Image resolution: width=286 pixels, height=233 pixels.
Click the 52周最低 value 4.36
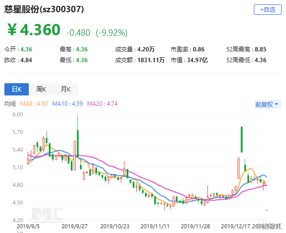tap(261, 60)
